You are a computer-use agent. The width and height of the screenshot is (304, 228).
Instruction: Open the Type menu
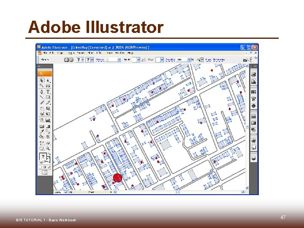click(71, 53)
